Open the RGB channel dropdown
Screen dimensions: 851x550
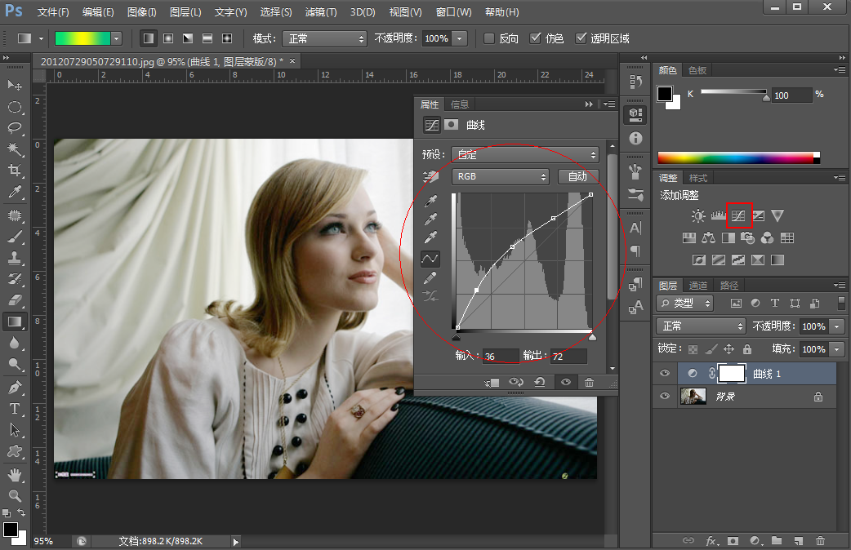point(501,176)
